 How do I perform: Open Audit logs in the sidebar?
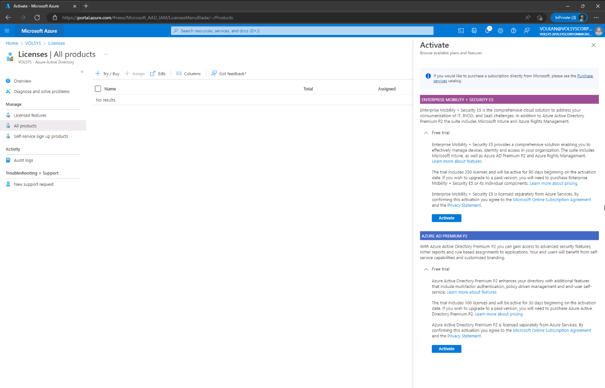tap(23, 160)
